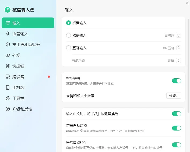
Task: Open the 86 五笔 scheme dropdown
Action: click(x=178, y=48)
